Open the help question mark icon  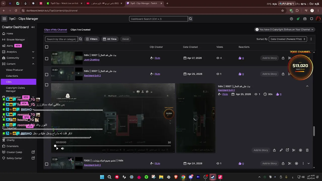pyautogui.click(x=291, y=19)
